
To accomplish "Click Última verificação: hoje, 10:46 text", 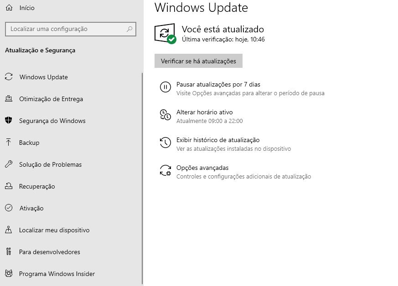I will click(x=223, y=39).
